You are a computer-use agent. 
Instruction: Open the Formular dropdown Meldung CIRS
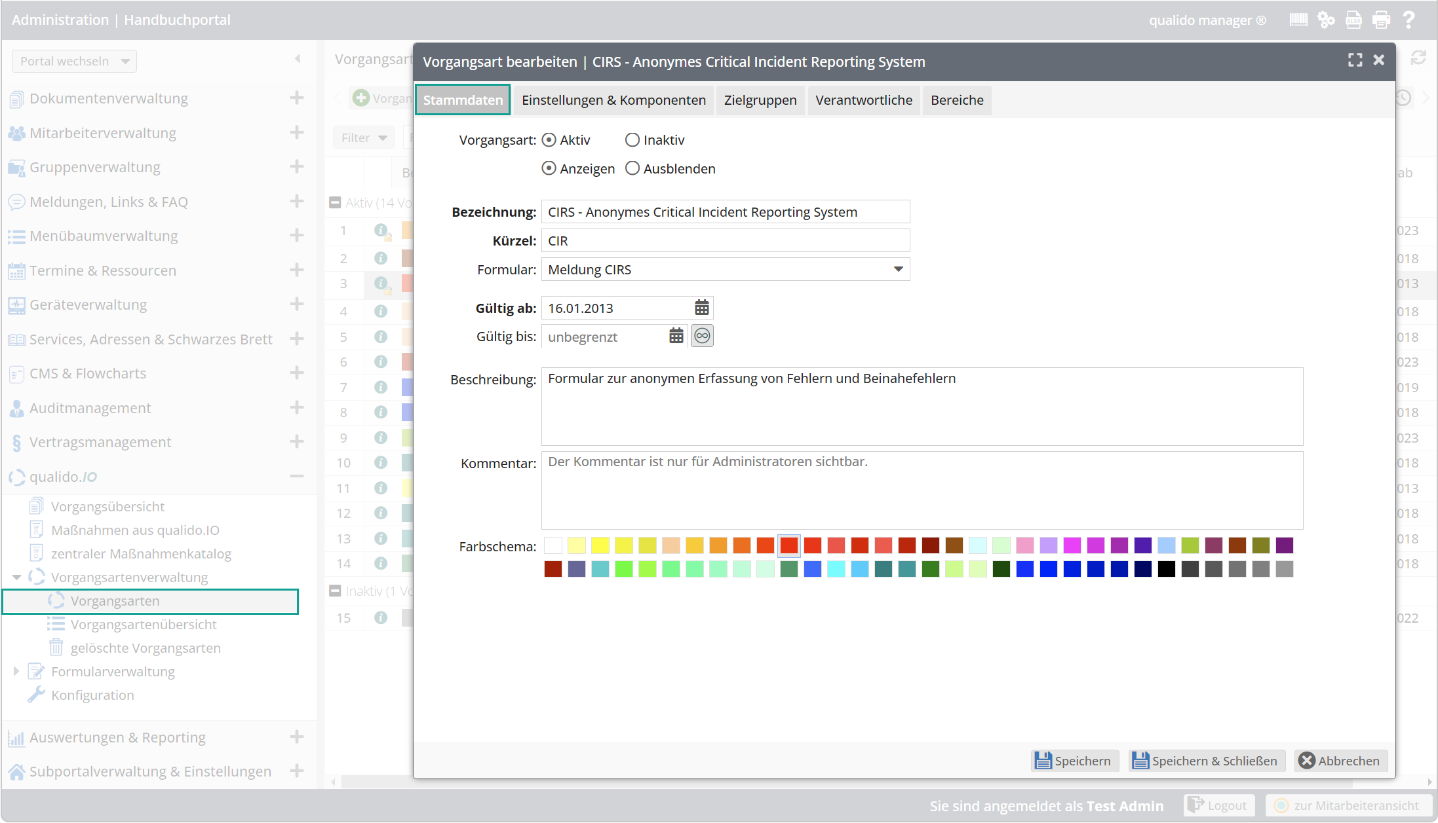[726, 269]
